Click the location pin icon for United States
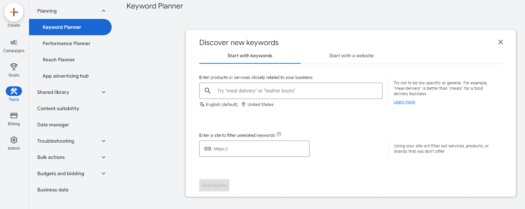This screenshot has width=525, height=209. pyautogui.click(x=243, y=104)
